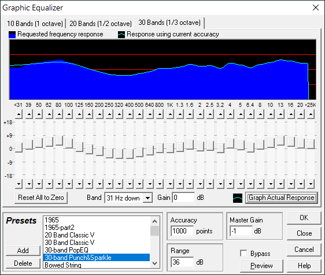Select the 20 Band Classic V preset
This screenshot has width=325, height=275.
(x=97, y=235)
